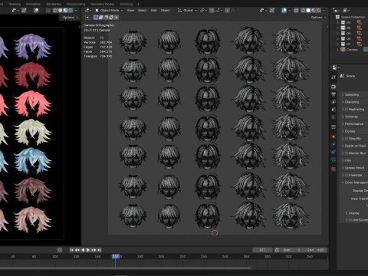Choose the intersect selection mode icon
The width and height of the screenshot is (368, 276).
[117, 18]
